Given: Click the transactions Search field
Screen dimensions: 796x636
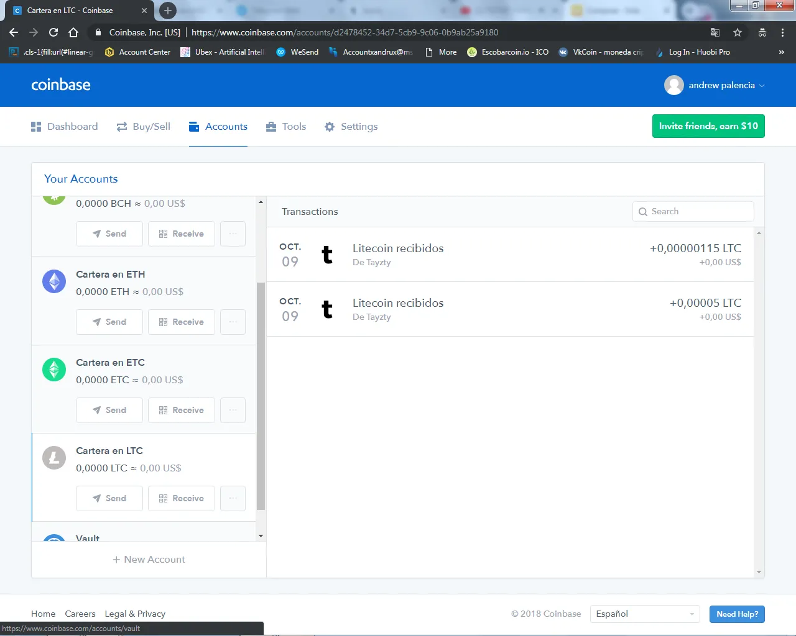Looking at the screenshot, I should coord(693,211).
